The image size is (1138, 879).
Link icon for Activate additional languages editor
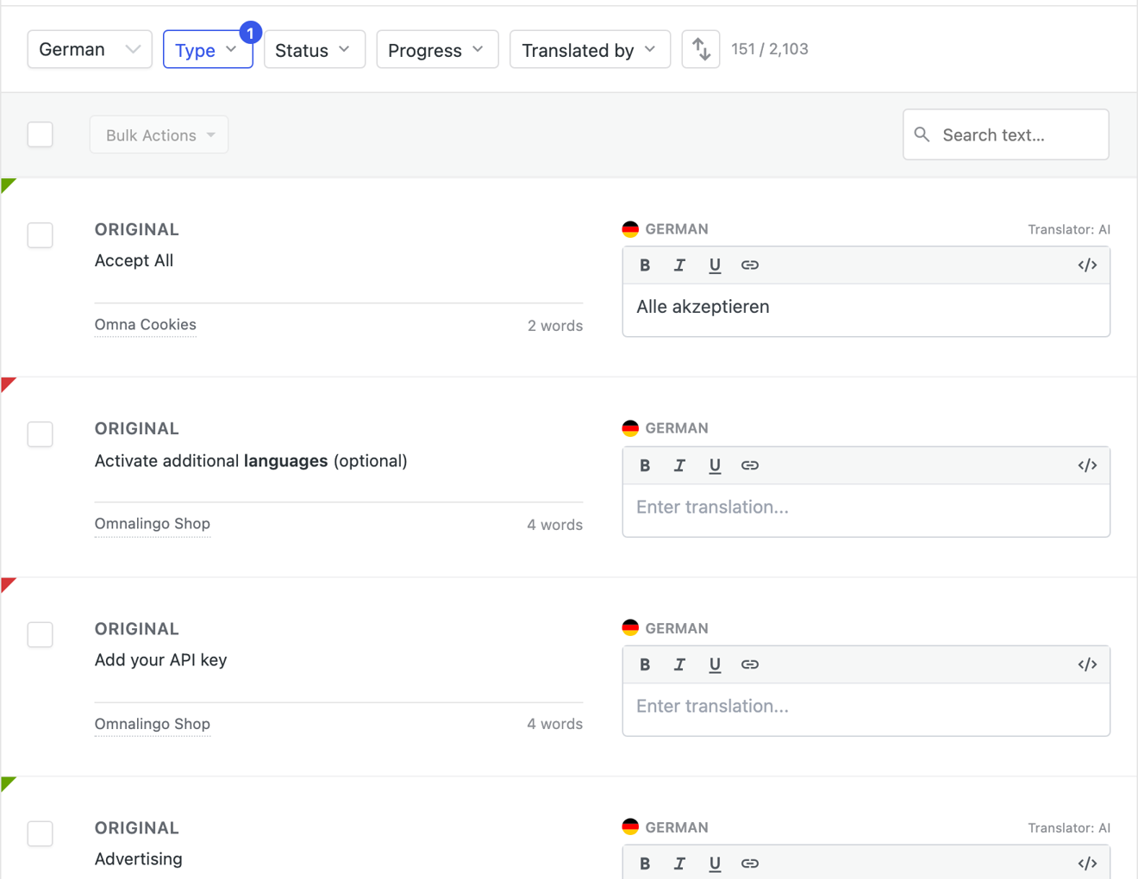(x=750, y=465)
